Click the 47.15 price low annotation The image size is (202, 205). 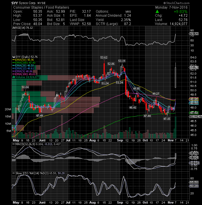pos(167,119)
